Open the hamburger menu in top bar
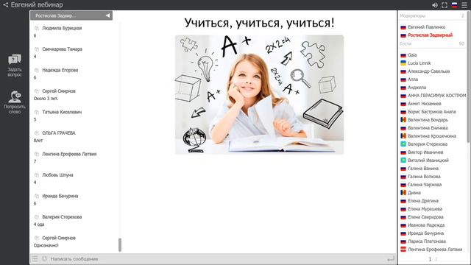This screenshot has width=471, height=265. point(464,5)
